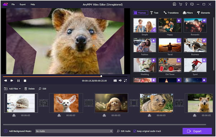Open the Help menu

(33, 4)
